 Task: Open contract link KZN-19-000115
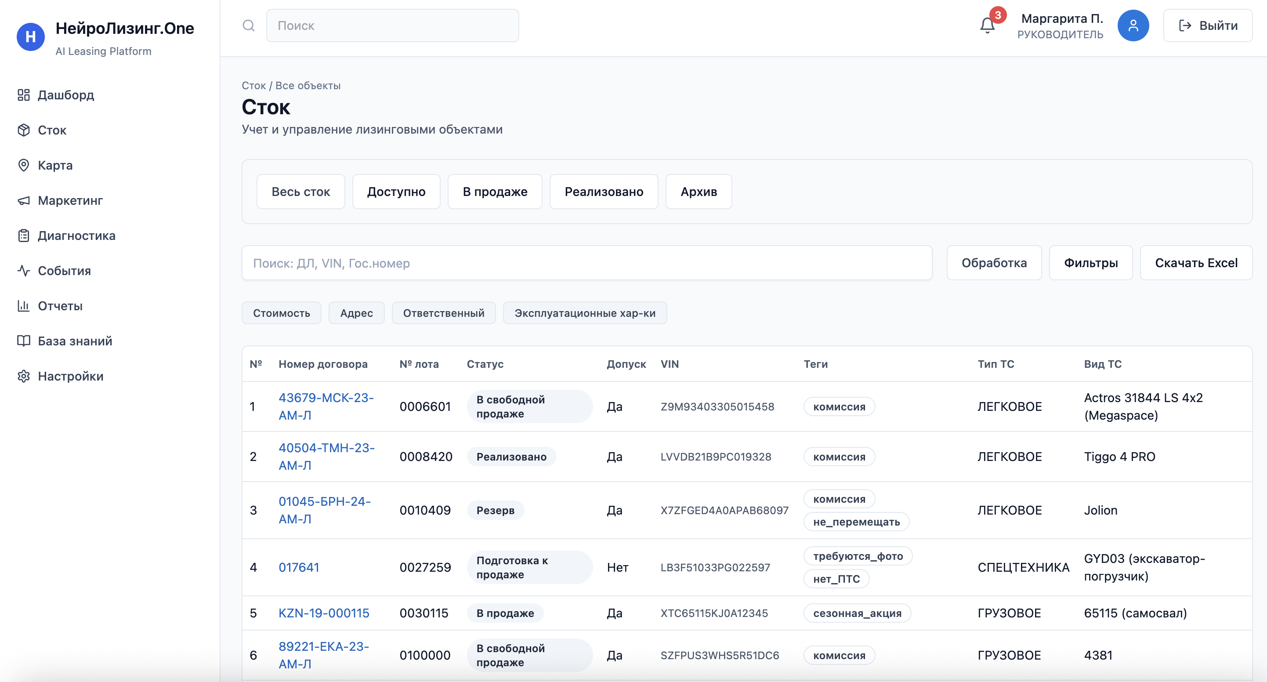pyautogui.click(x=324, y=613)
